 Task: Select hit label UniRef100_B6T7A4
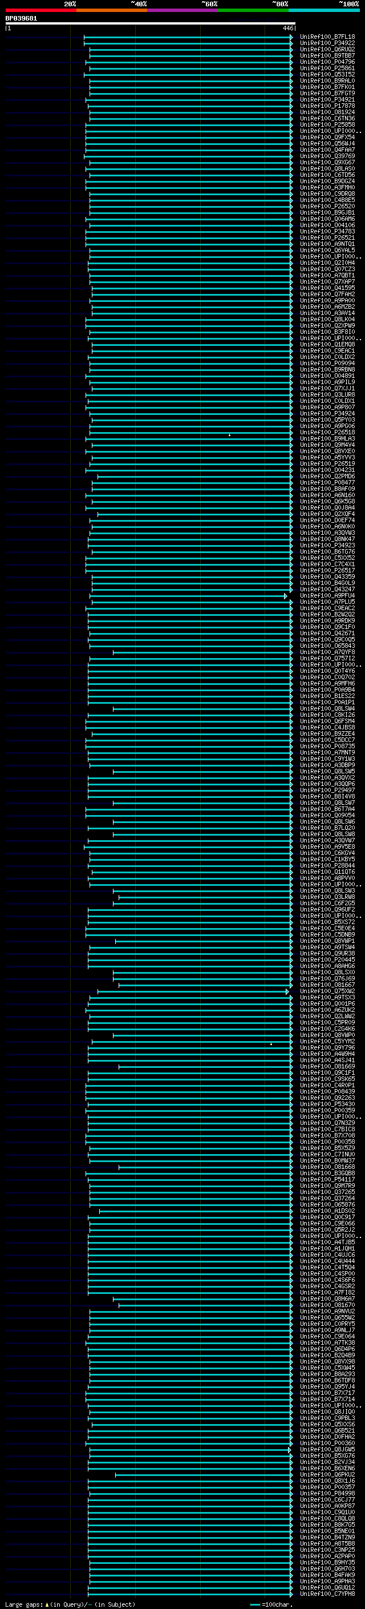coord(327,809)
